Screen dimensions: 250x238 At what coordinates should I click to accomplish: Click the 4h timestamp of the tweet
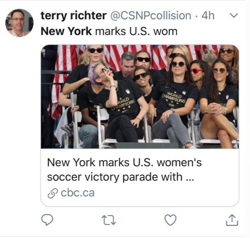(x=208, y=15)
